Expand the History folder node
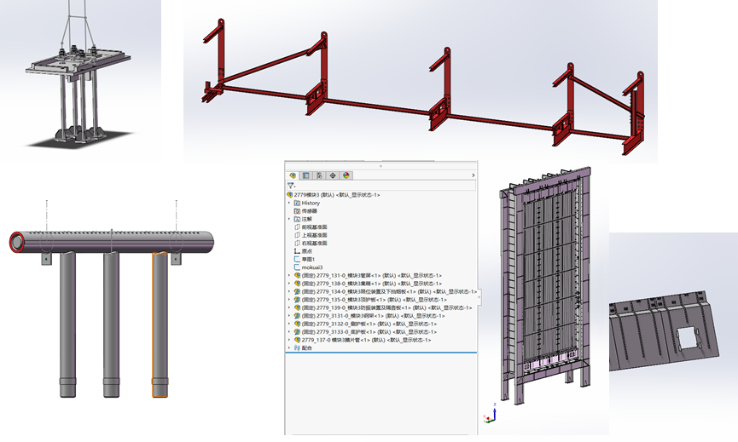738x442 pixels. point(289,203)
